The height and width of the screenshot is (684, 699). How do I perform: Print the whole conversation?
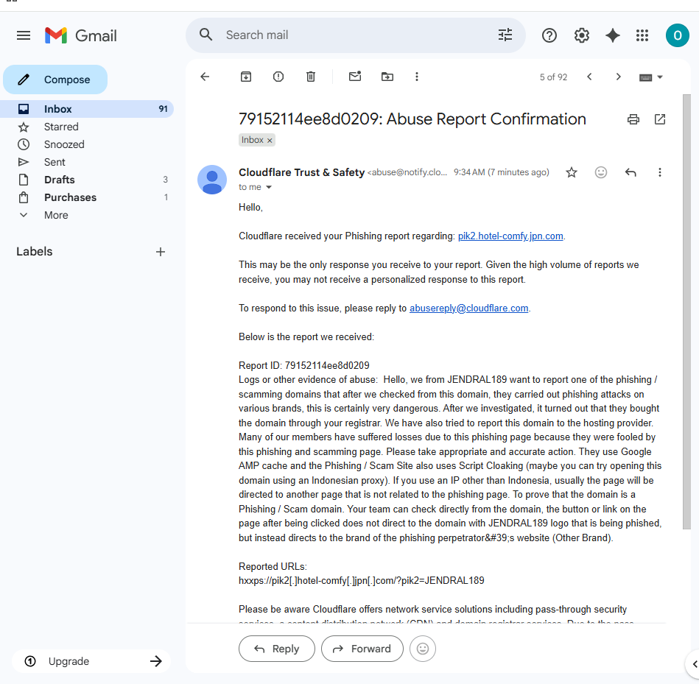pos(633,119)
